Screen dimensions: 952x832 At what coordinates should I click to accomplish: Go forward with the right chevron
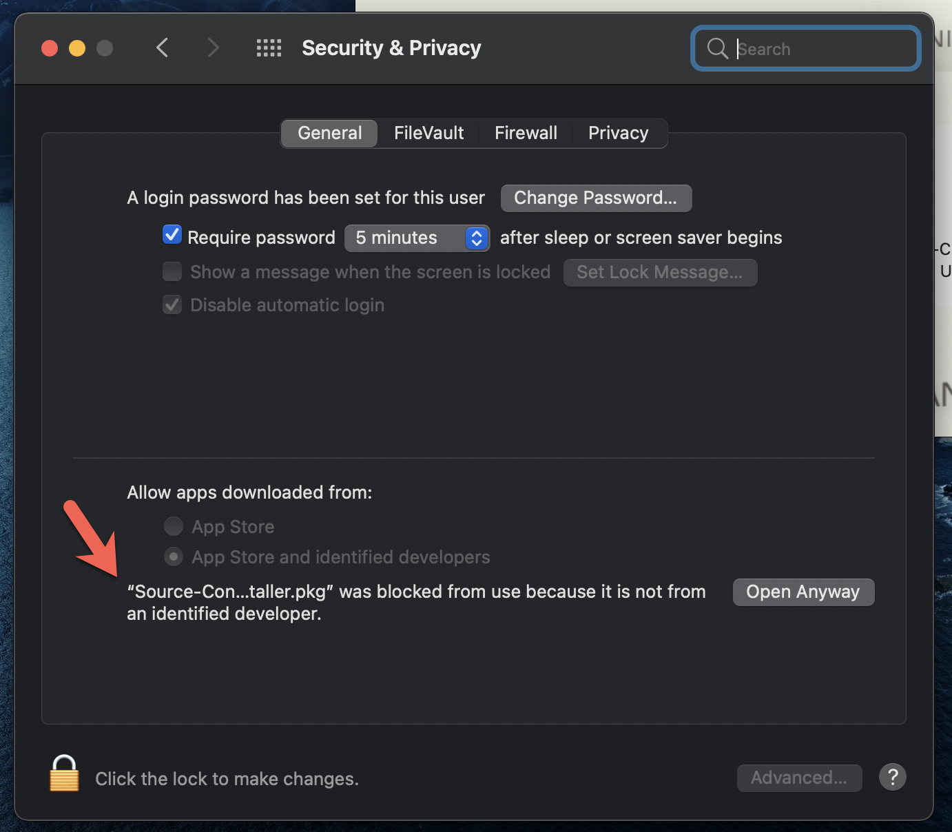coord(213,48)
